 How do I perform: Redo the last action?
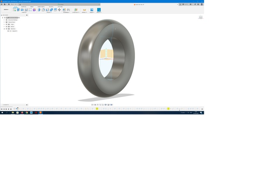(16, 4)
